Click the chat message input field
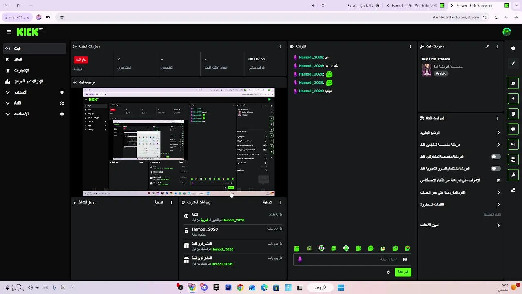The height and width of the screenshot is (294, 522). (352, 259)
